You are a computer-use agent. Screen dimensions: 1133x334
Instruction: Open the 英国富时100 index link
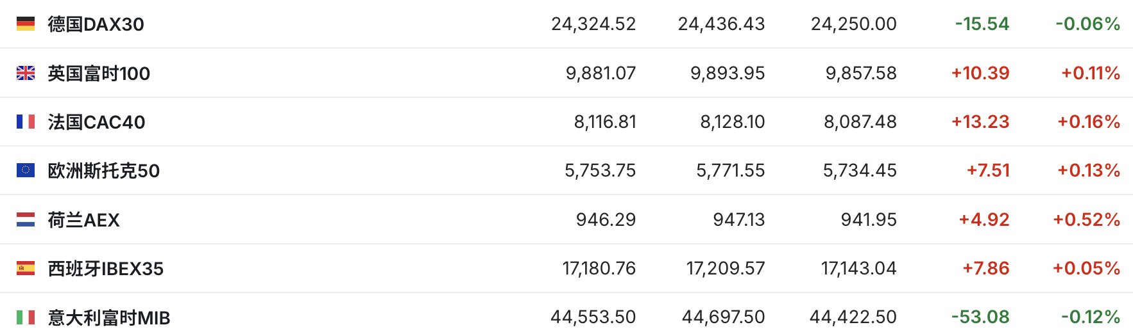[x=99, y=74]
